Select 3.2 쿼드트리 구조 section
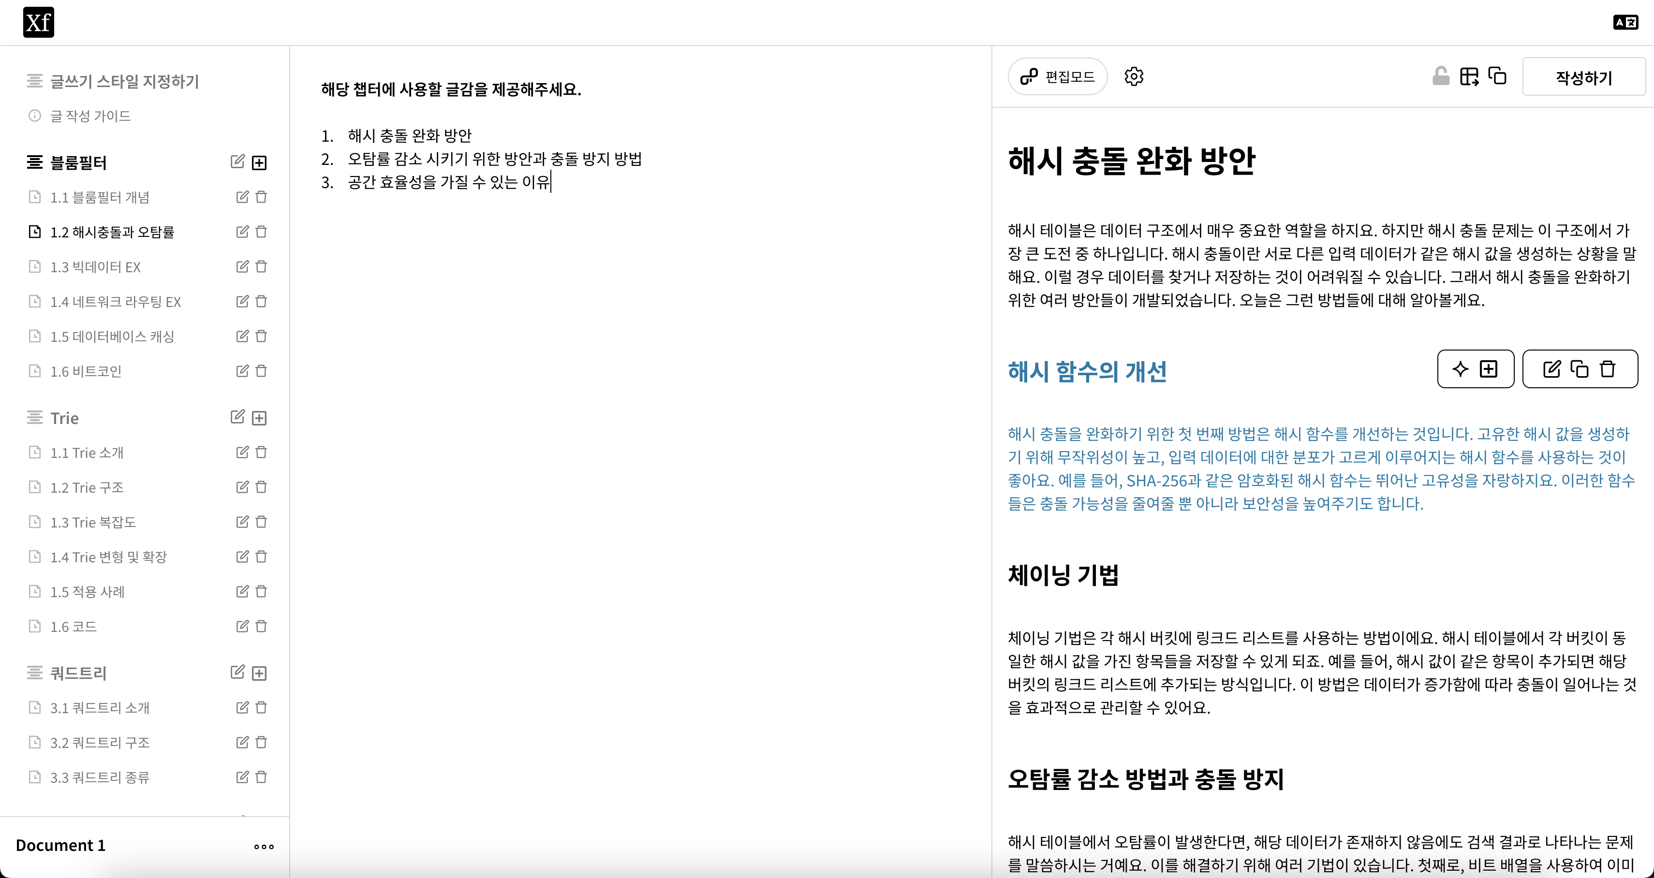This screenshot has width=1654, height=878. 100,742
